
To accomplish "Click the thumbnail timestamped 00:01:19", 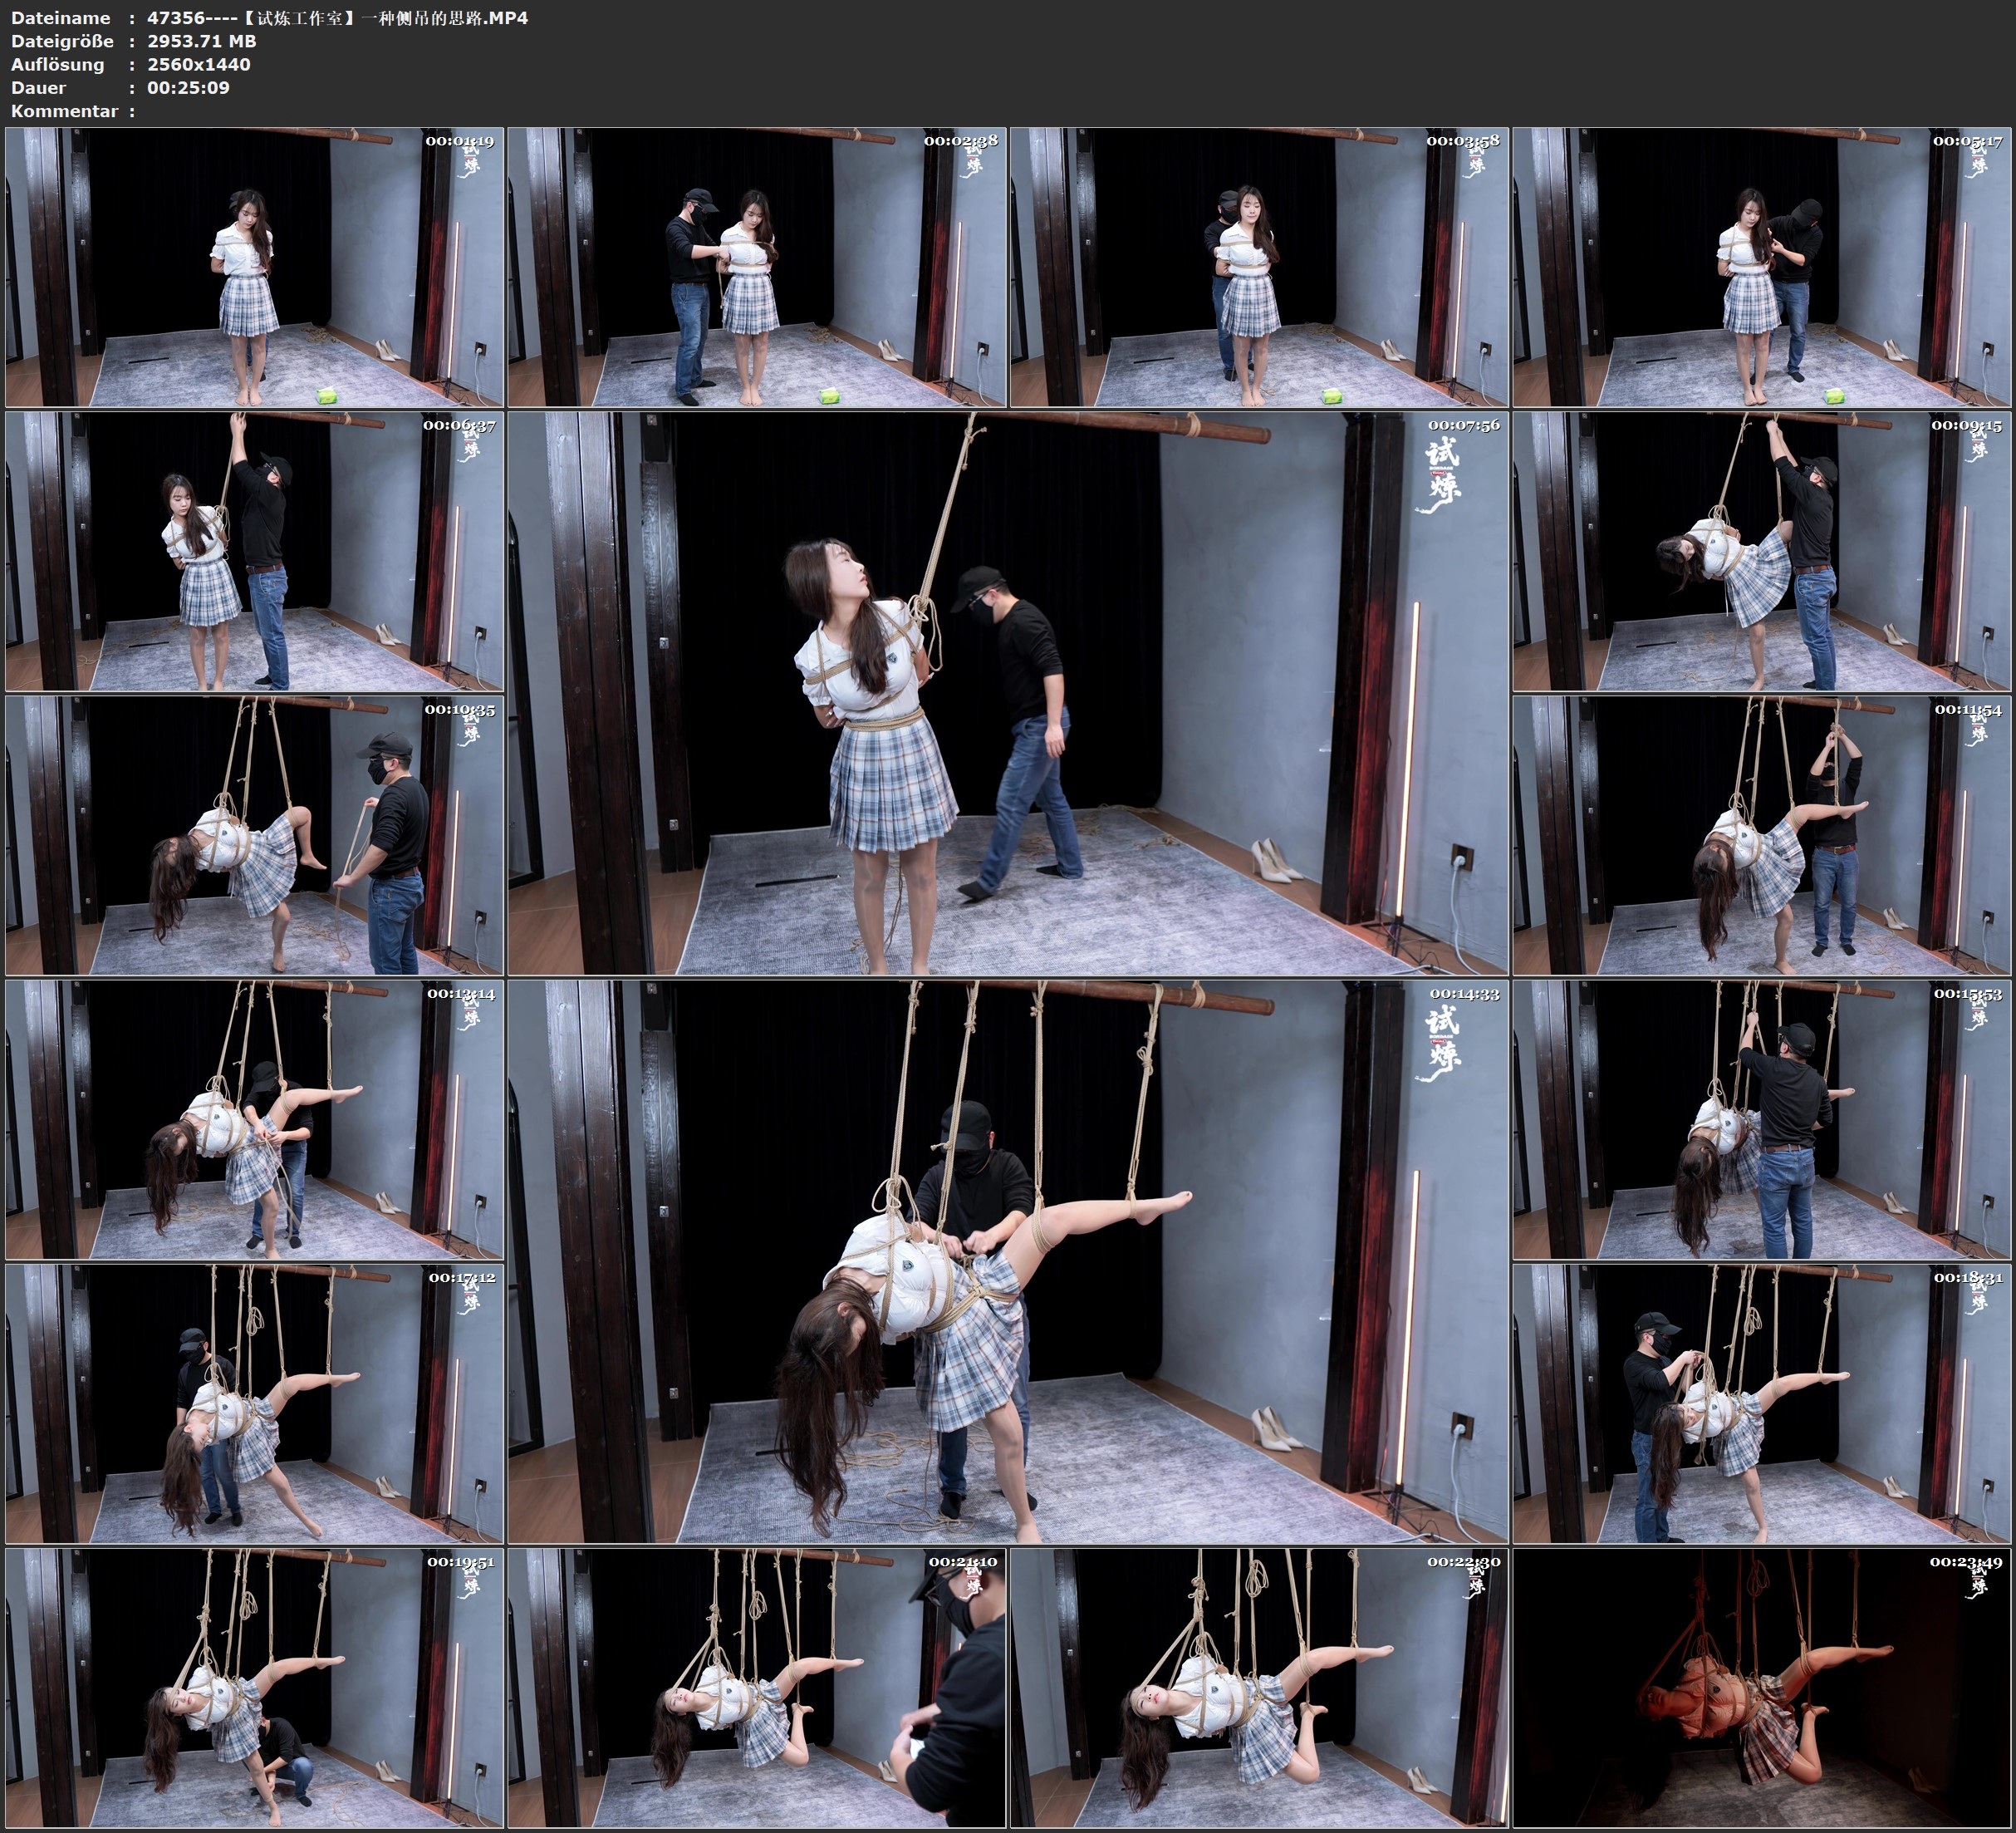I will coord(254,268).
